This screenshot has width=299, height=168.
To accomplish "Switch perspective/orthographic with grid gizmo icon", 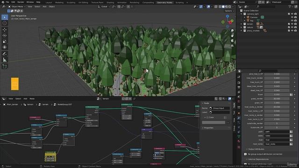I will point(232,46).
